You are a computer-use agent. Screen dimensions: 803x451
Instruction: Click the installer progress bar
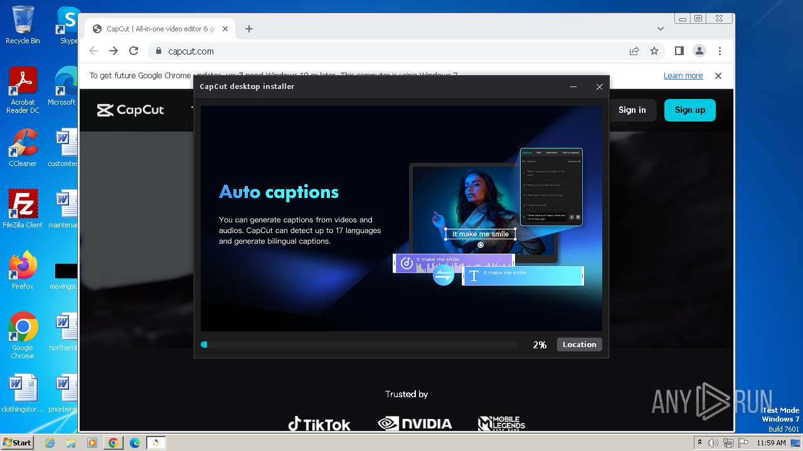[x=359, y=345]
